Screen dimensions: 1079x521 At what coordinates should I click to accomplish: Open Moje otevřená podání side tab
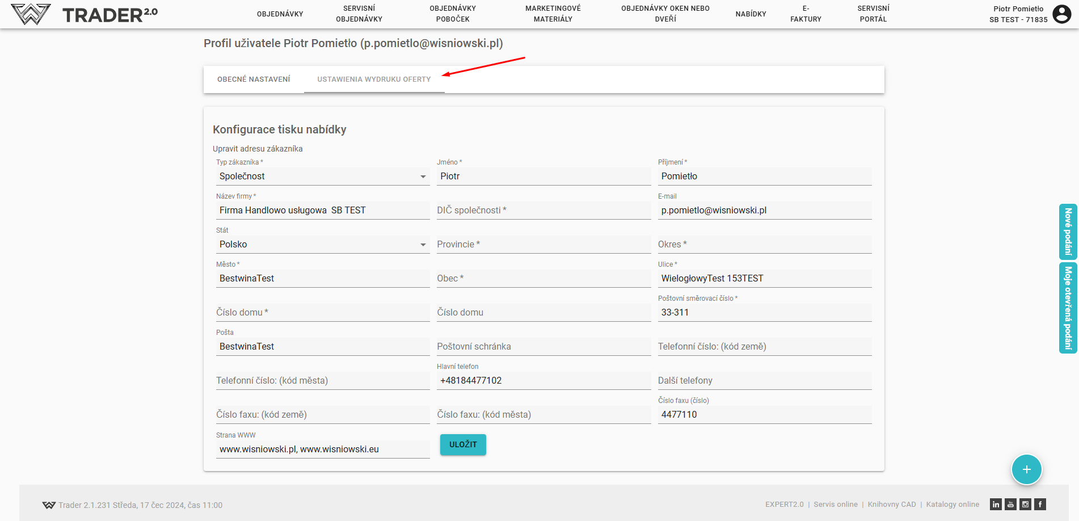pyautogui.click(x=1068, y=308)
